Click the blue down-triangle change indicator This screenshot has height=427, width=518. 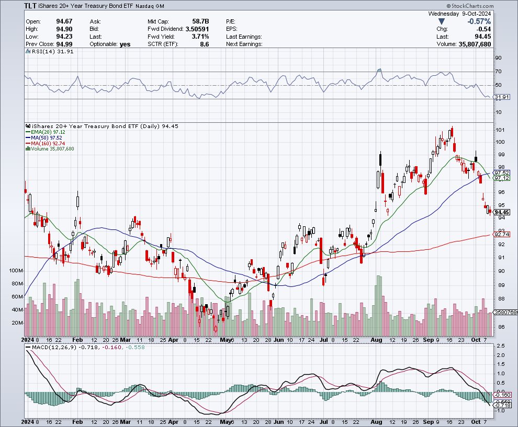coord(442,22)
